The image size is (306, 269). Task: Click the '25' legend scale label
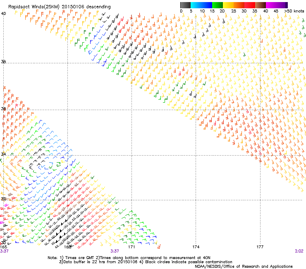click(234, 11)
